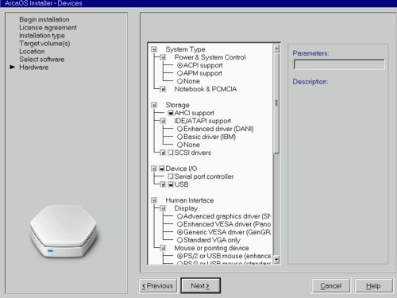Click Target volume(s) step
Image resolution: width=397 pixels, height=298 pixels.
[x=44, y=44]
